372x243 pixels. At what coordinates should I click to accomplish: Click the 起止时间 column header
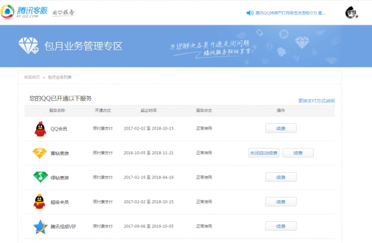point(149,110)
